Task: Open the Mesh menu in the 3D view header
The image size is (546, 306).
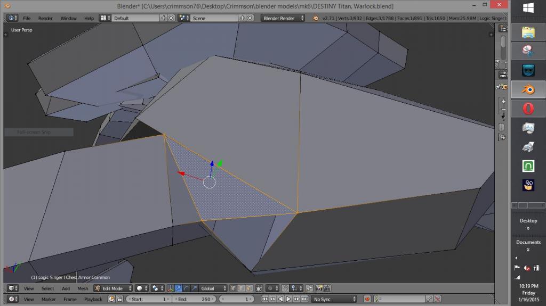Action: [x=83, y=288]
